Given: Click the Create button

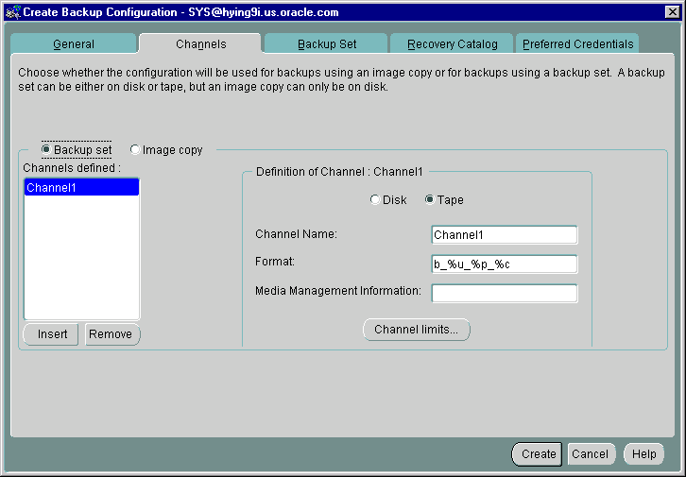Looking at the screenshot, I should [x=538, y=454].
